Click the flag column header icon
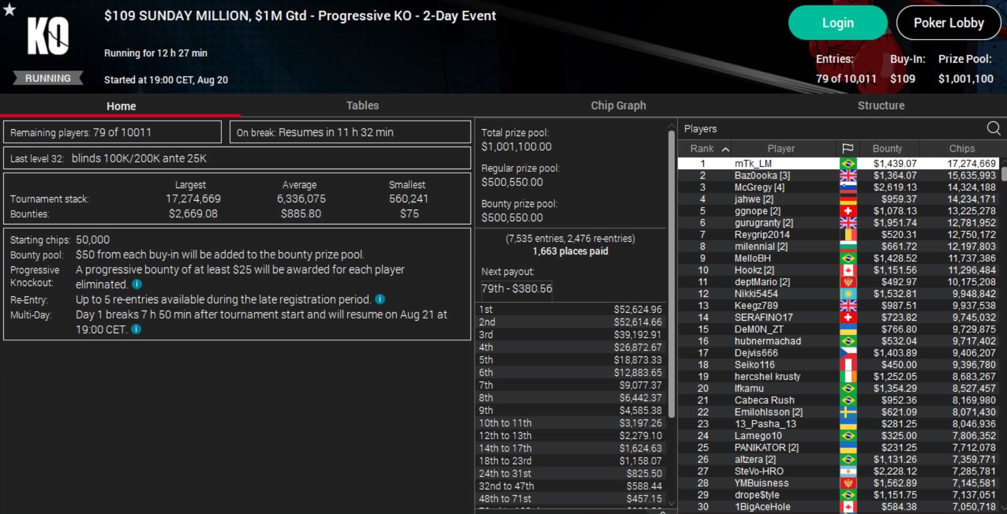 point(848,149)
